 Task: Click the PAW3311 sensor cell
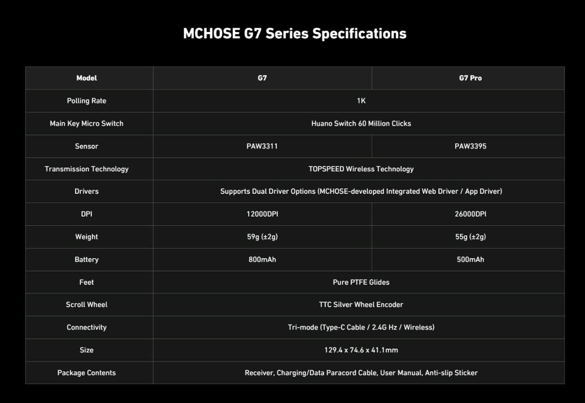262,146
